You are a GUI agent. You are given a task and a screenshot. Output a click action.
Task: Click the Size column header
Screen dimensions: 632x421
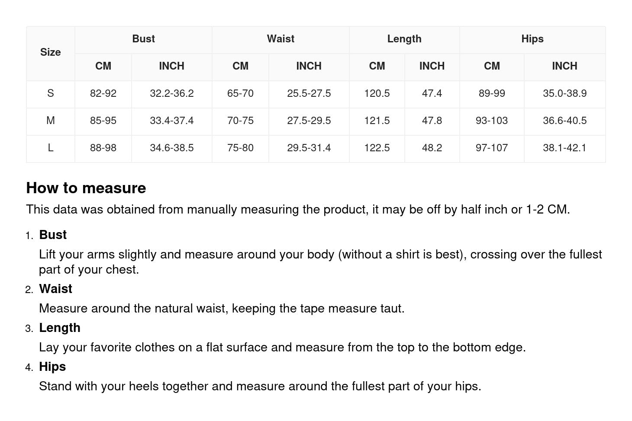tap(50, 52)
